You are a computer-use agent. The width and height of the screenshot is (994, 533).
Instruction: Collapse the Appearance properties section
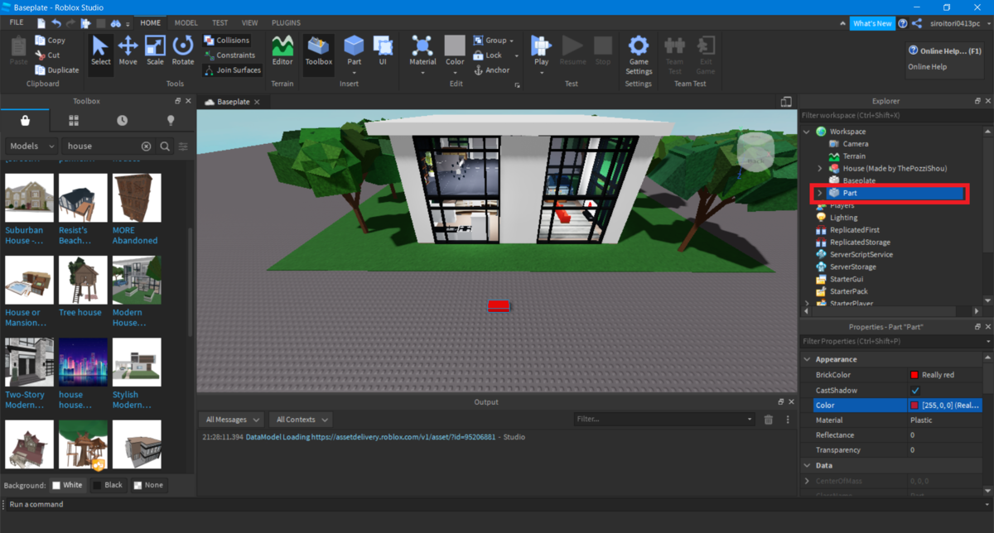(x=807, y=359)
